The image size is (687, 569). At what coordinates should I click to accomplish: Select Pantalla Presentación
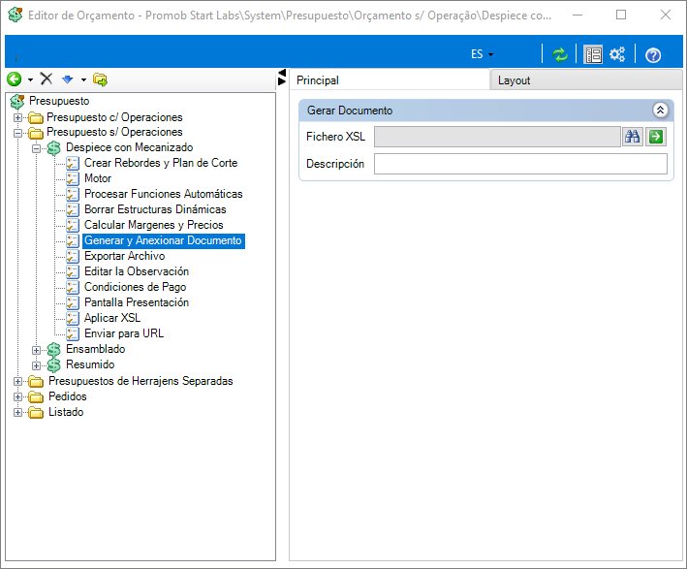pyautogui.click(x=137, y=302)
